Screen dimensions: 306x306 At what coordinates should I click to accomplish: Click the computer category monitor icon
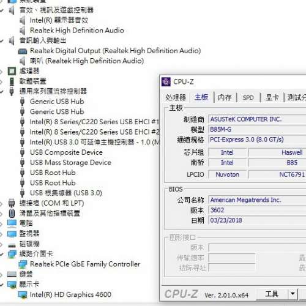(x=12, y=223)
